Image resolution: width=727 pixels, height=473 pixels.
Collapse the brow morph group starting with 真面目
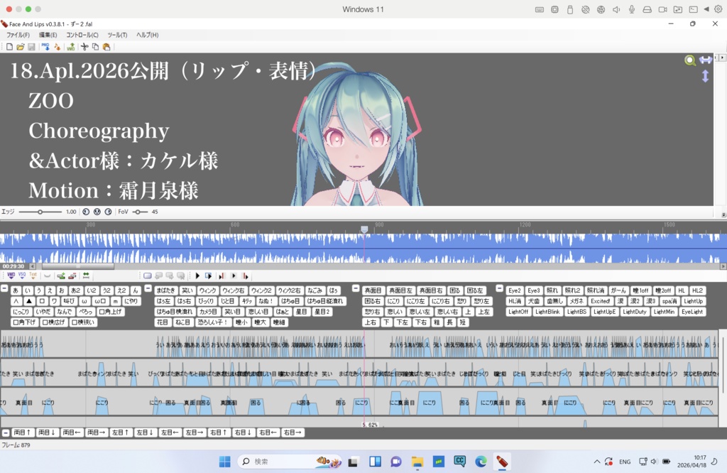(356, 288)
